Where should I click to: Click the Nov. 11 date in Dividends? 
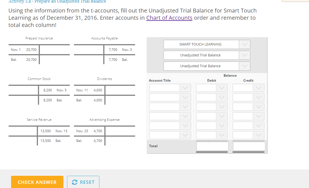coord(82,90)
